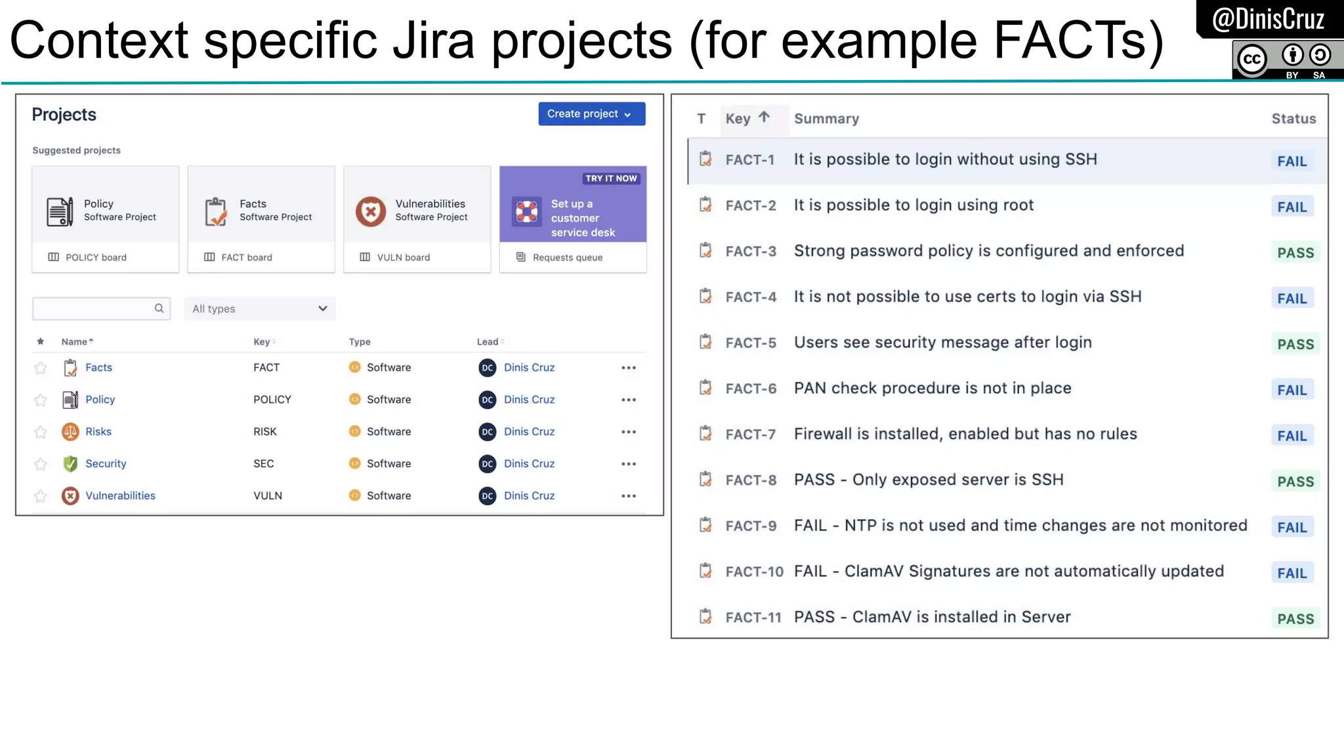Click the FAIL status badge for FACT-10
Image resolution: width=1344 pixels, height=756 pixels.
(x=1291, y=573)
